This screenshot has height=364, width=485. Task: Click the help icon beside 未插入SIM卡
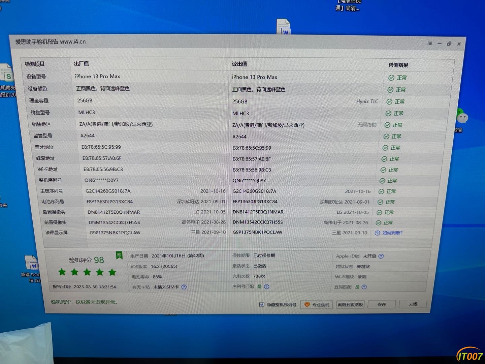click(184, 287)
